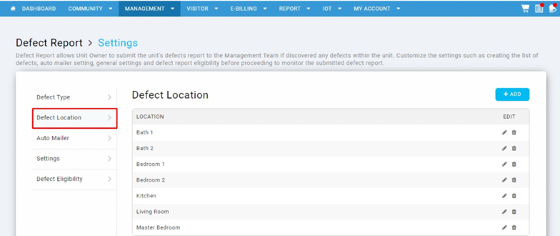
Task: Edit the Kitchen location
Action: (x=504, y=195)
